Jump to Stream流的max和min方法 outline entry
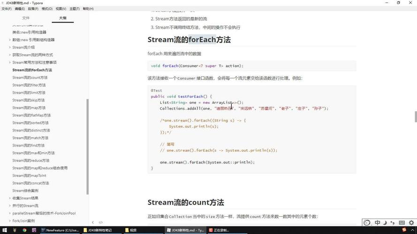 [x=33, y=153]
